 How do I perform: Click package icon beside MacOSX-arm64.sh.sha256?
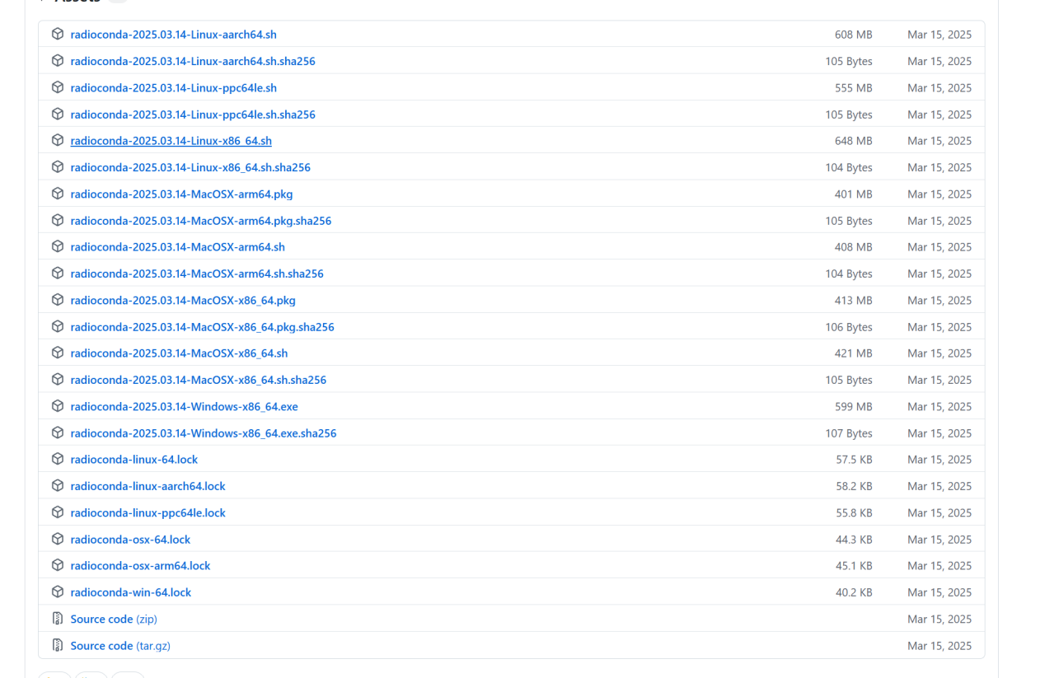click(58, 274)
